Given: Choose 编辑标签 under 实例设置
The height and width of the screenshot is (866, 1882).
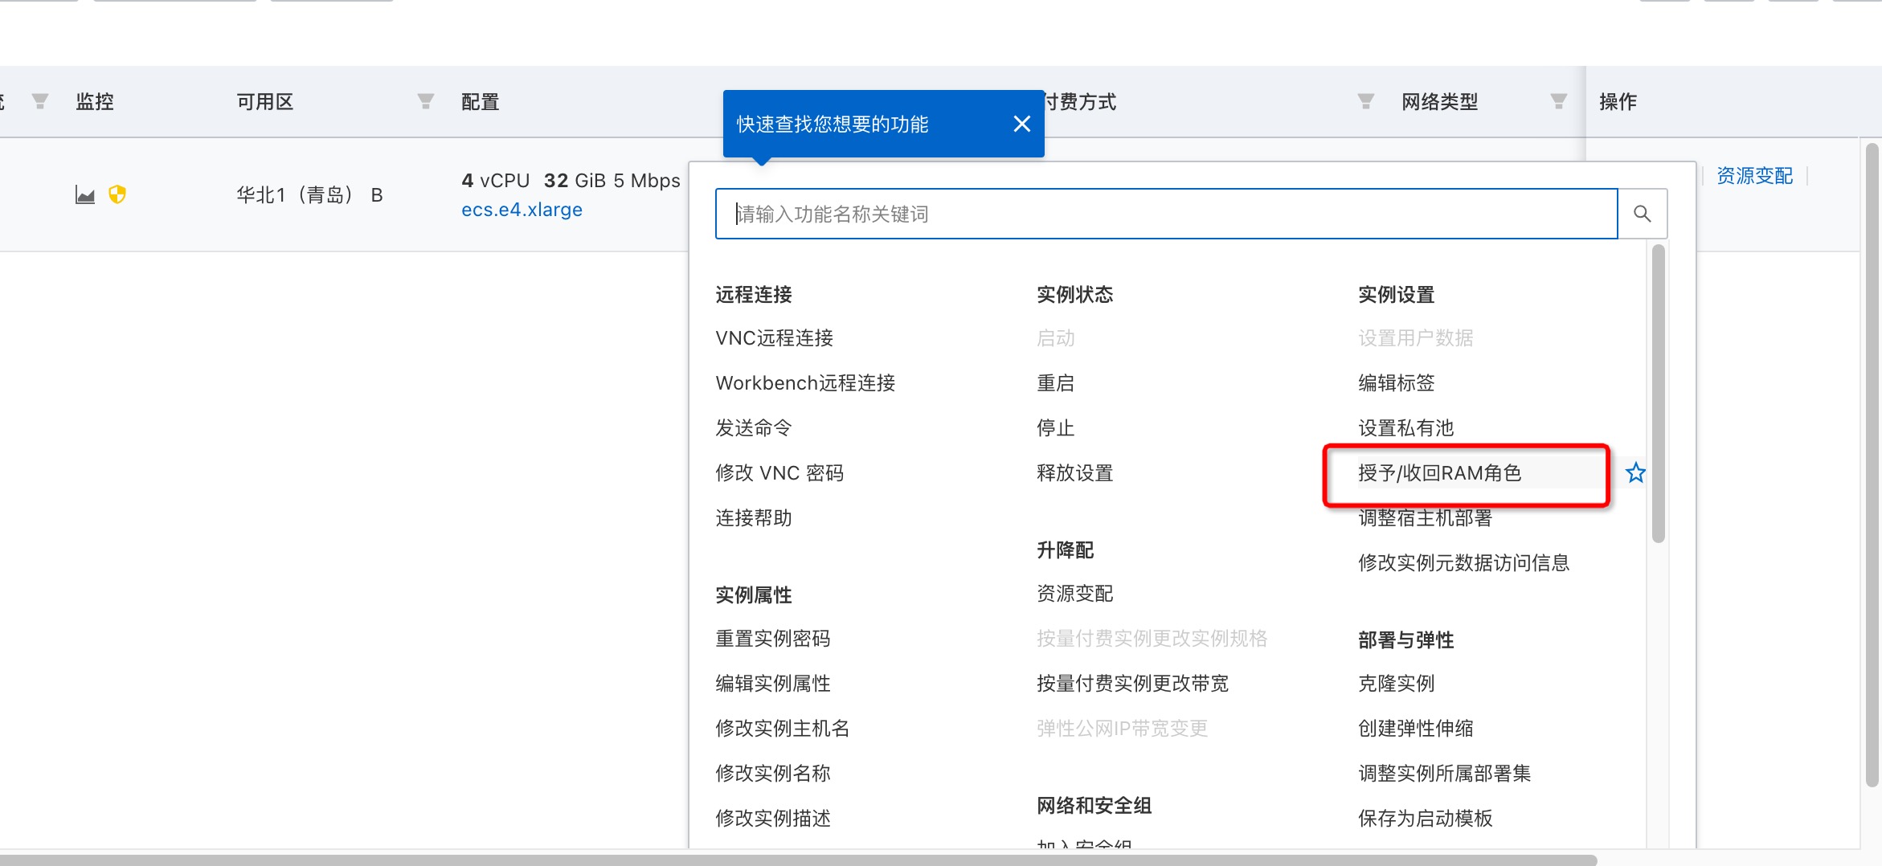Looking at the screenshot, I should click(1397, 383).
